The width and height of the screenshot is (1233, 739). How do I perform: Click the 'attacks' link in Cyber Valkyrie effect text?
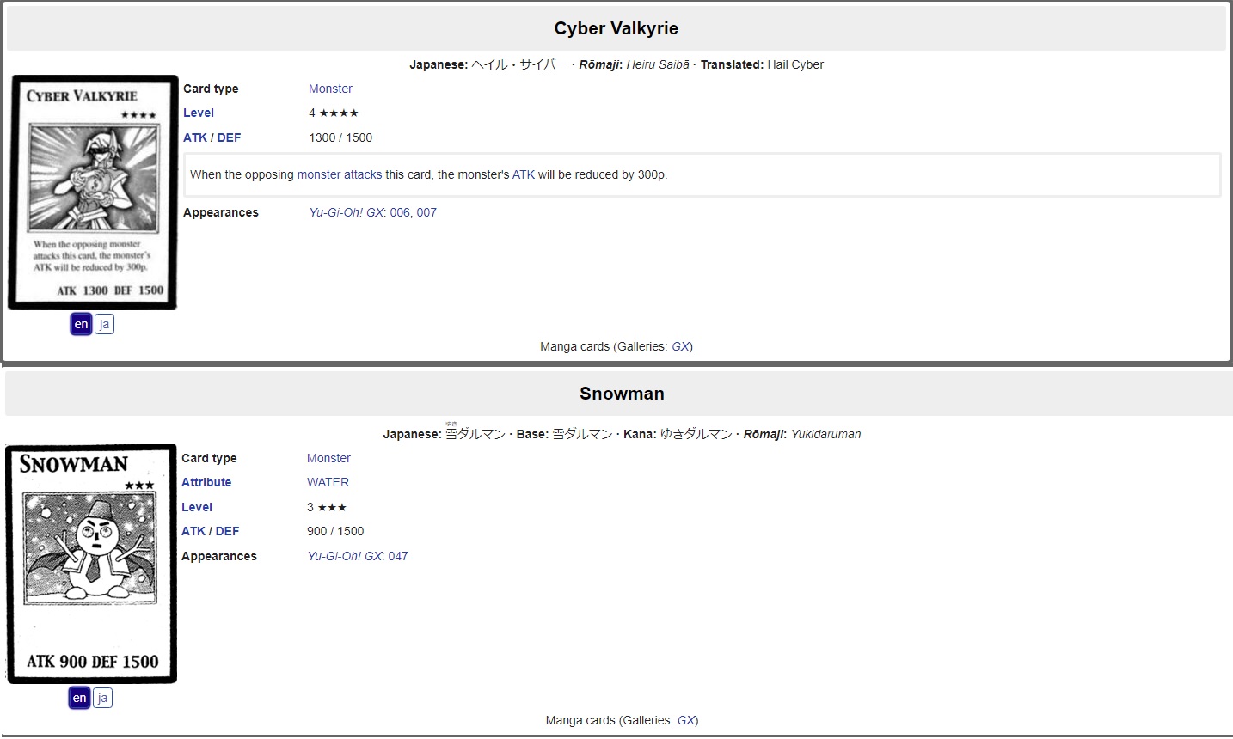pos(363,174)
